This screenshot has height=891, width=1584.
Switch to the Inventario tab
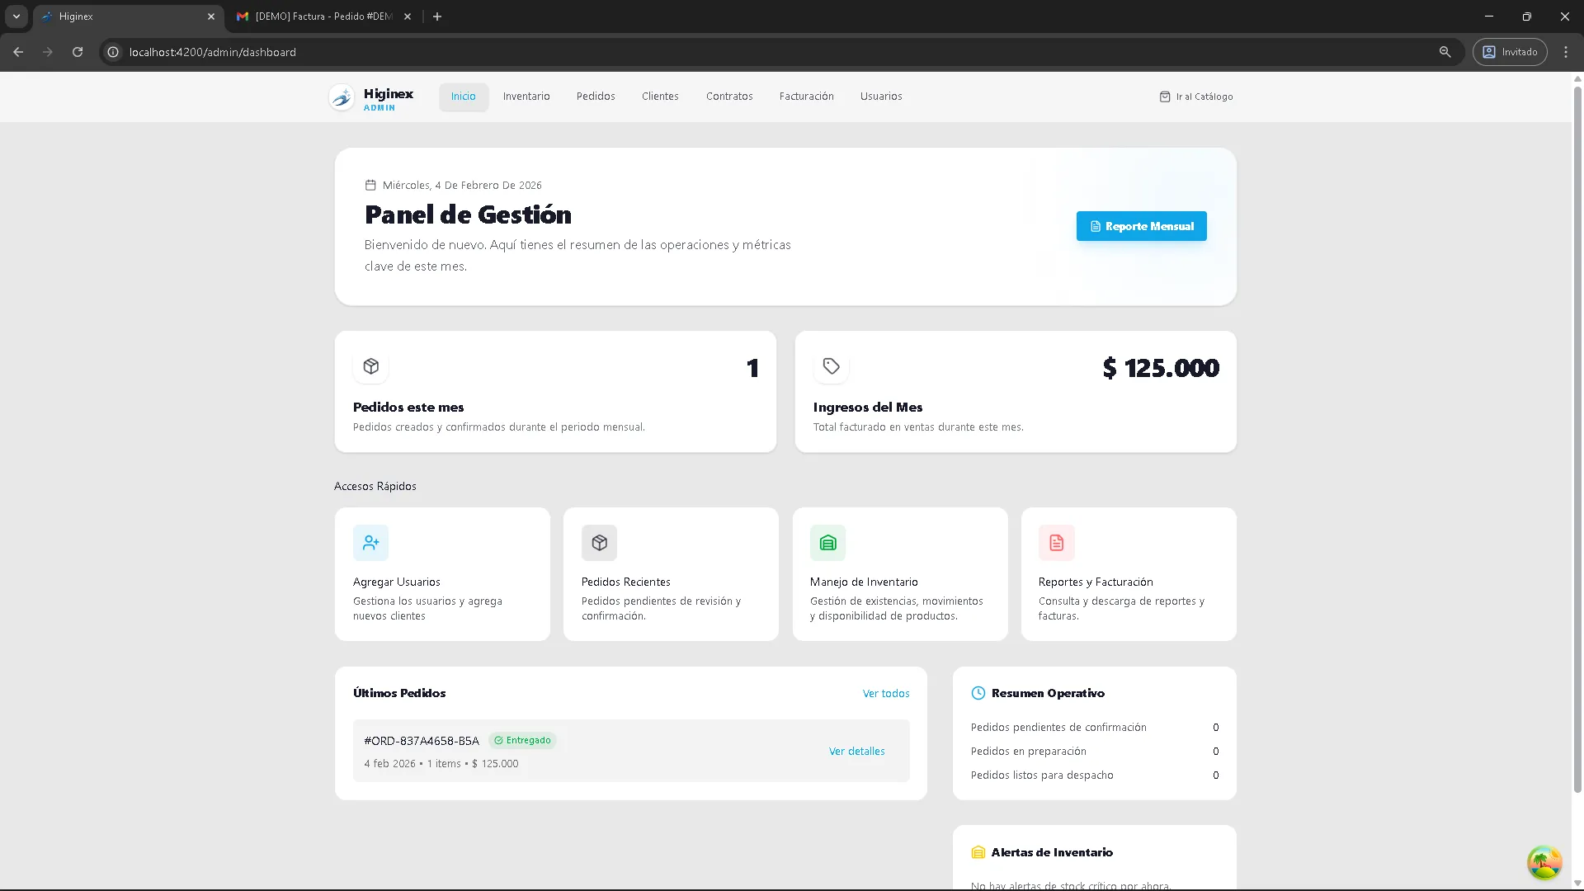pyautogui.click(x=526, y=97)
